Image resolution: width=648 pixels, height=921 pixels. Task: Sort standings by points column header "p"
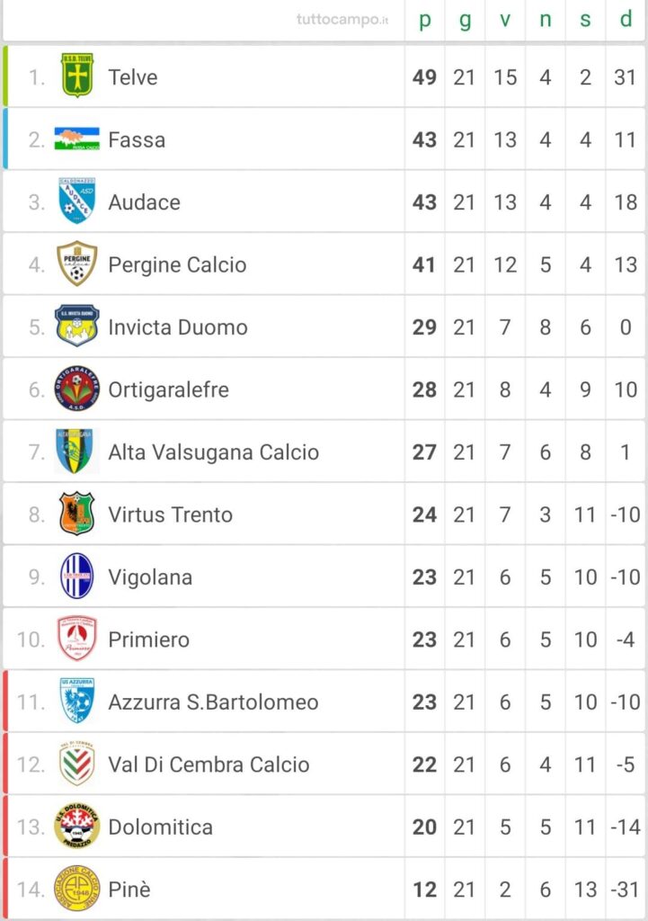click(x=424, y=20)
